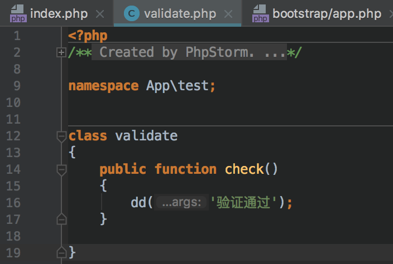
Task: Select the validate.php tab
Action: tap(179, 13)
